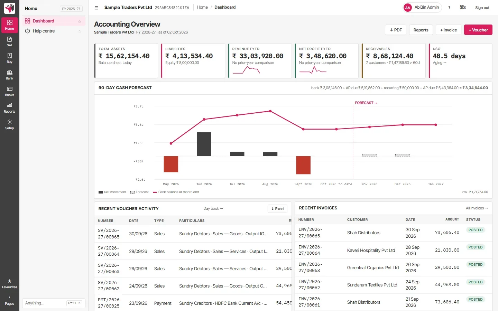Image resolution: width=498 pixels, height=311 pixels.
Task: Open the Bank section icon
Action: point(9,75)
